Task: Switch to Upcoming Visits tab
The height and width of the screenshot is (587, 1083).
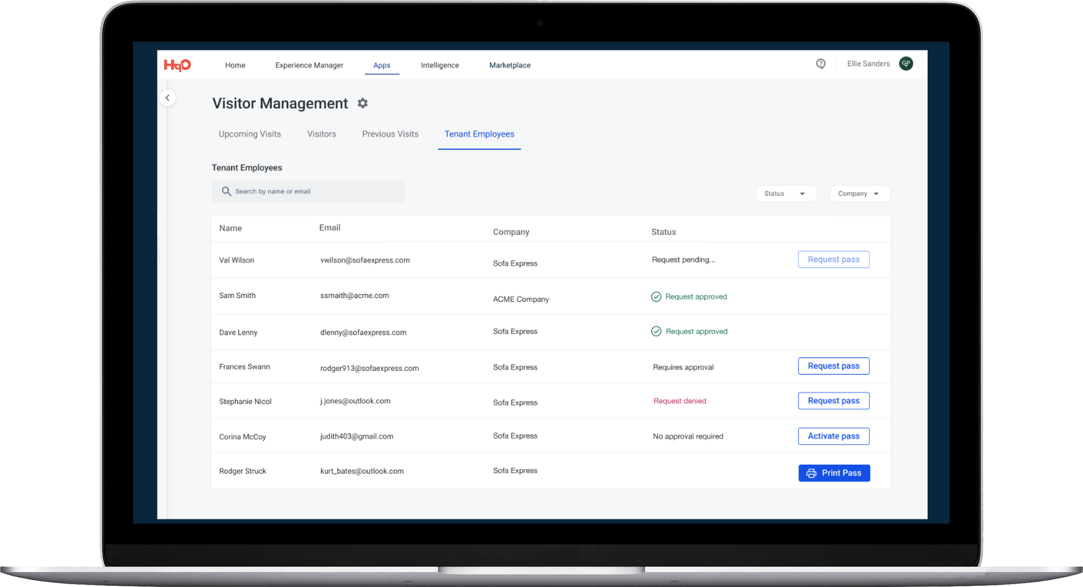Action: click(250, 134)
